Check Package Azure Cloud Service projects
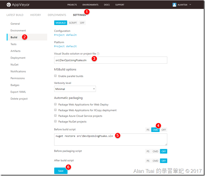This screenshot has height=176, width=205. point(55,115)
